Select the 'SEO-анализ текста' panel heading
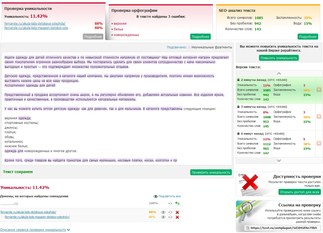 237,10
